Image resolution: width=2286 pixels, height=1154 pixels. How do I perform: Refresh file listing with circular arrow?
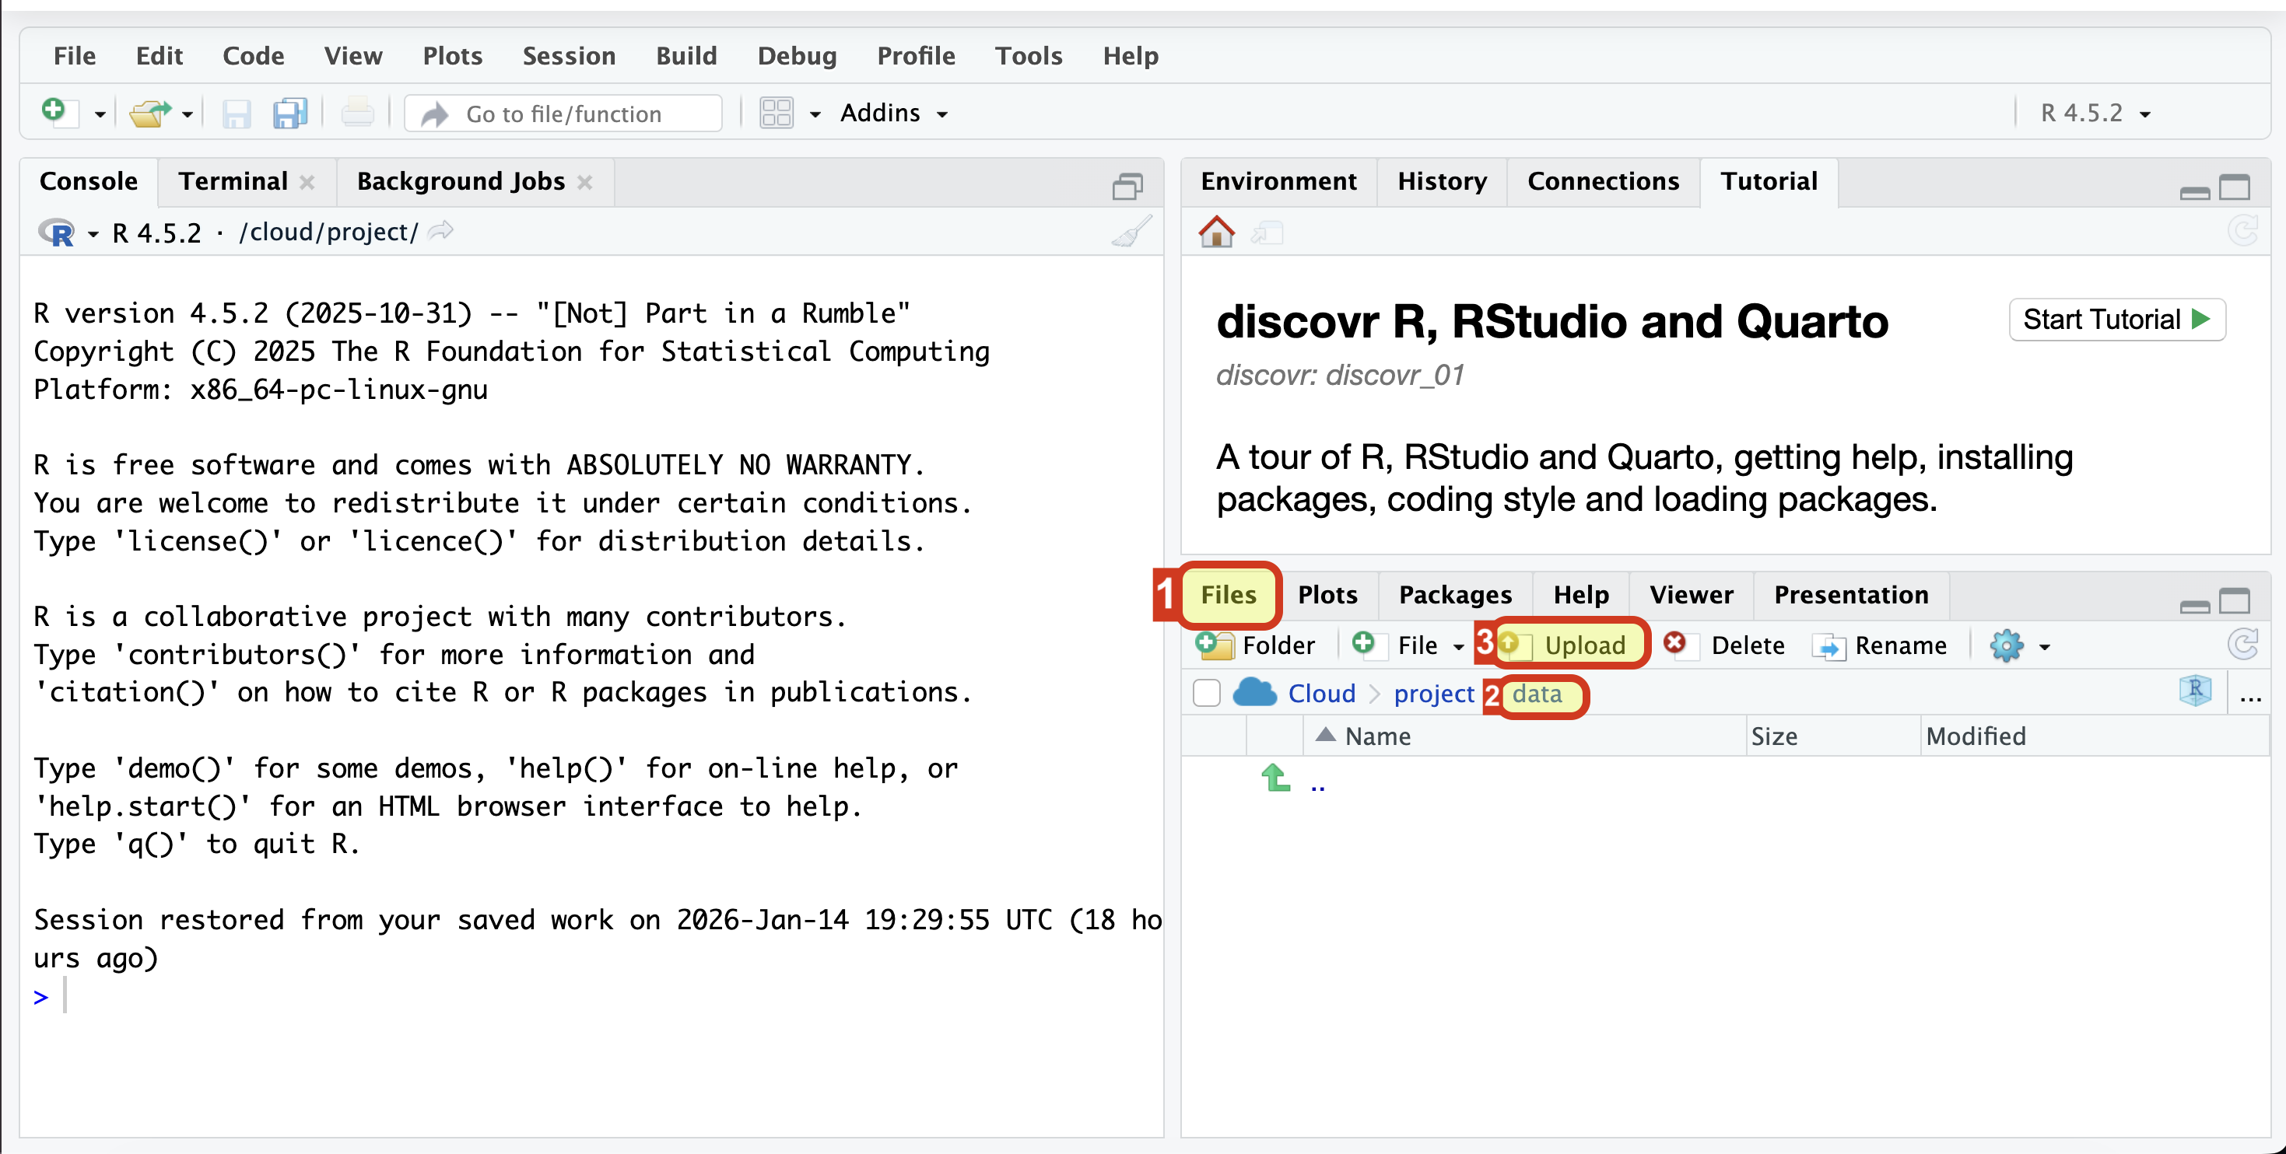[x=2242, y=645]
